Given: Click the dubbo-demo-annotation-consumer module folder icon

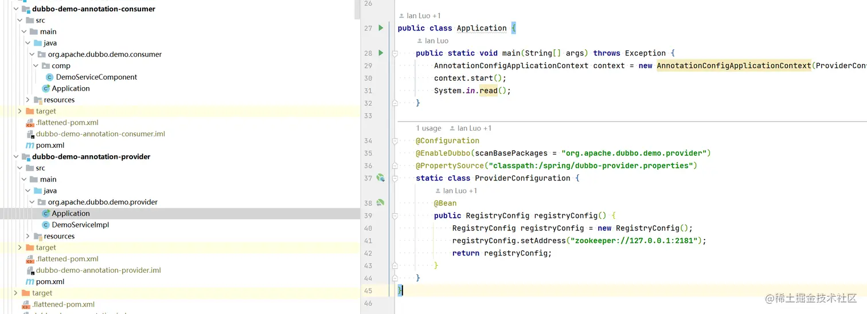Looking at the screenshot, I should (x=26, y=9).
